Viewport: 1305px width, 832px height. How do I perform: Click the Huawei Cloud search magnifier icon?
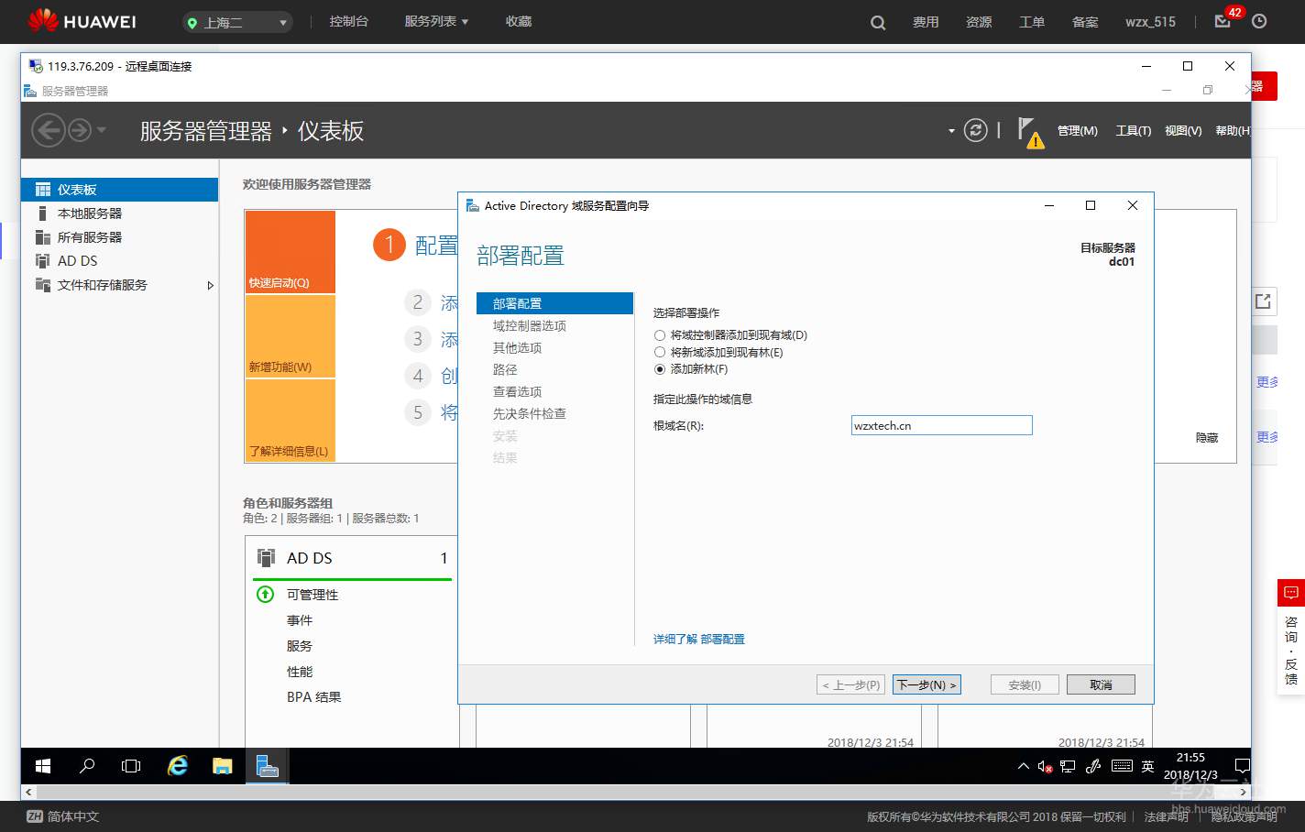click(877, 21)
